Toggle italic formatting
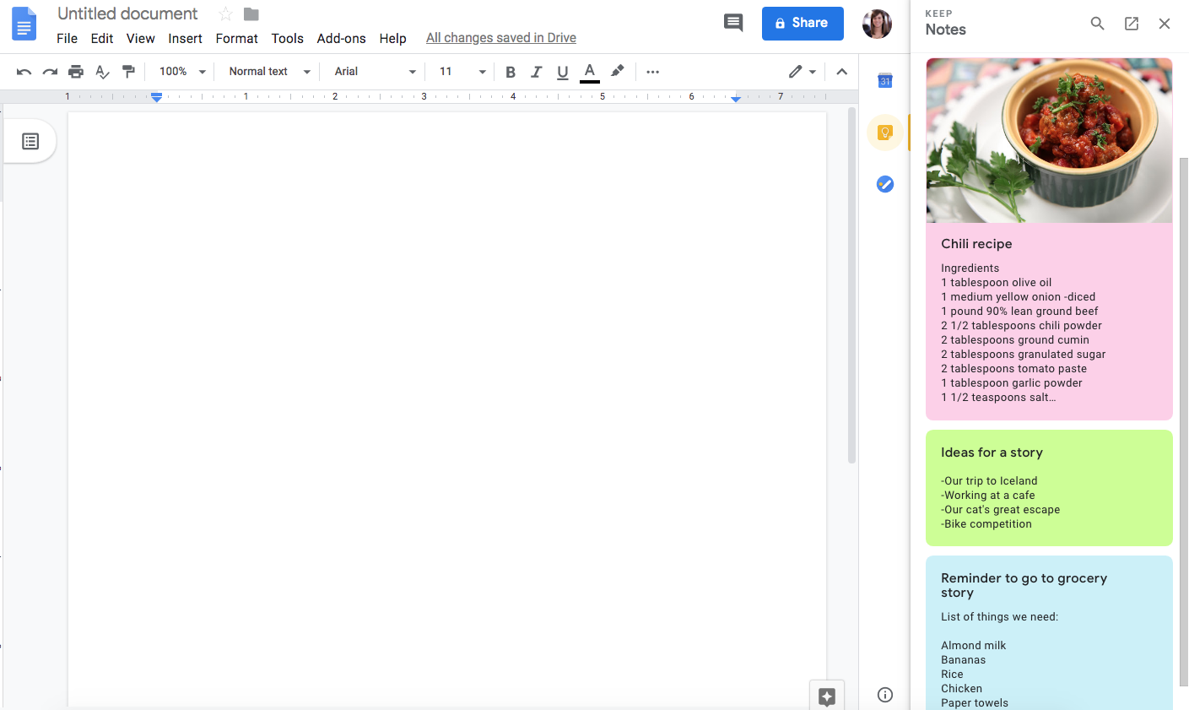The height and width of the screenshot is (710, 1189). [x=536, y=72]
